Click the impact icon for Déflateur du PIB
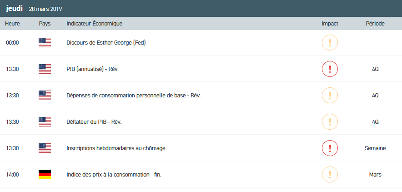The height and width of the screenshot is (192, 402). [x=330, y=122]
